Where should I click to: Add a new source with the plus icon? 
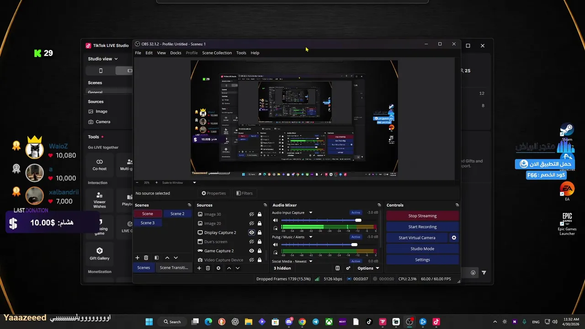point(199,268)
